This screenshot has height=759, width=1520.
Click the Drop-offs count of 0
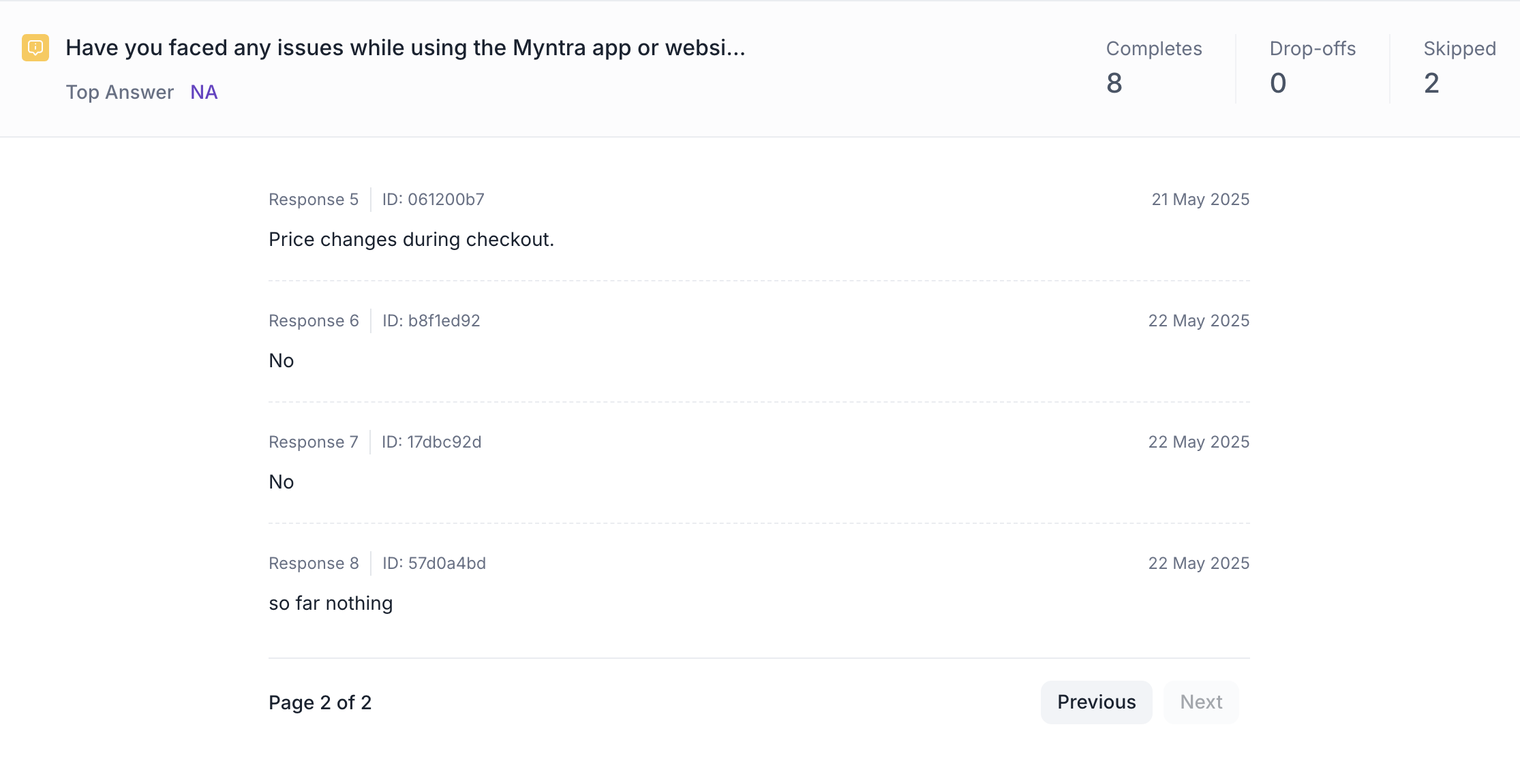[x=1278, y=83]
